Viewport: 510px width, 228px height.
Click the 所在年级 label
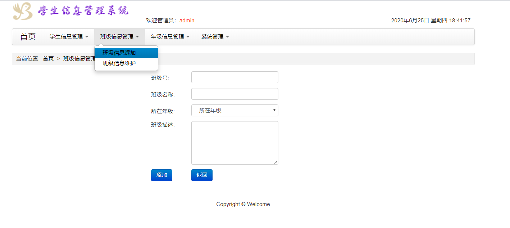tap(163, 111)
